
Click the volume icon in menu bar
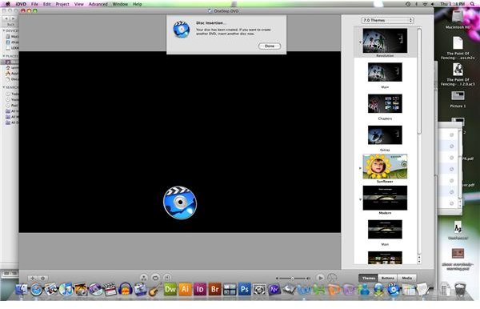click(433, 4)
